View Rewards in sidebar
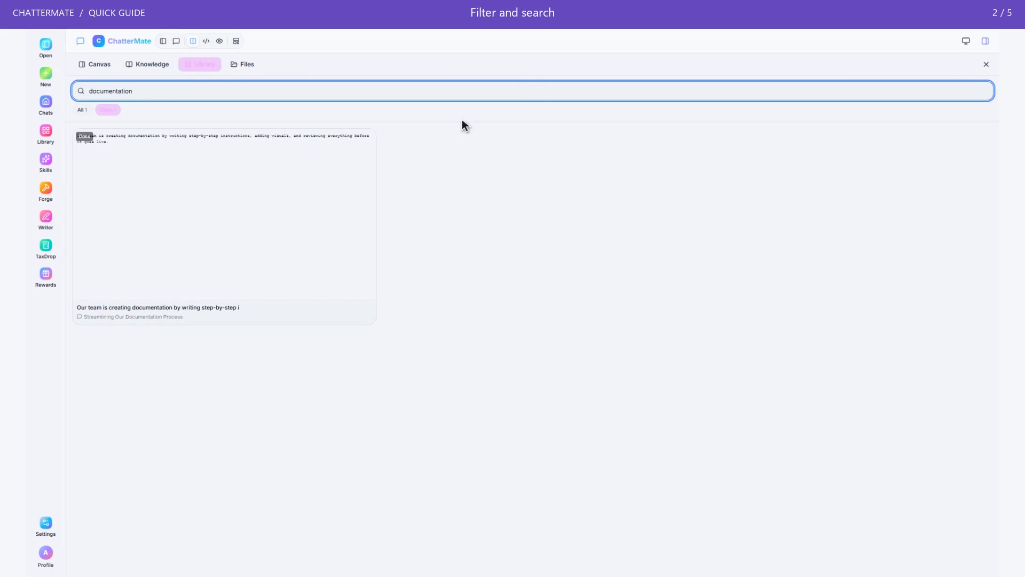The image size is (1025, 577). click(x=45, y=277)
